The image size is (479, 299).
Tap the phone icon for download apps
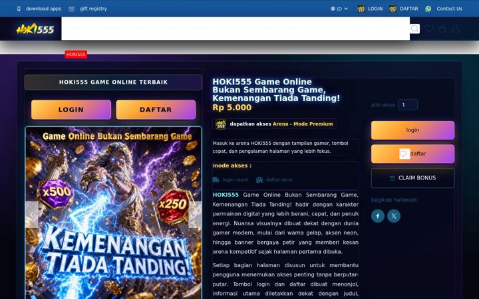[x=19, y=9]
